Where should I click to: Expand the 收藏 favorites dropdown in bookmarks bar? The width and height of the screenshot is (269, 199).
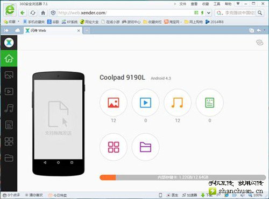coord(18,22)
